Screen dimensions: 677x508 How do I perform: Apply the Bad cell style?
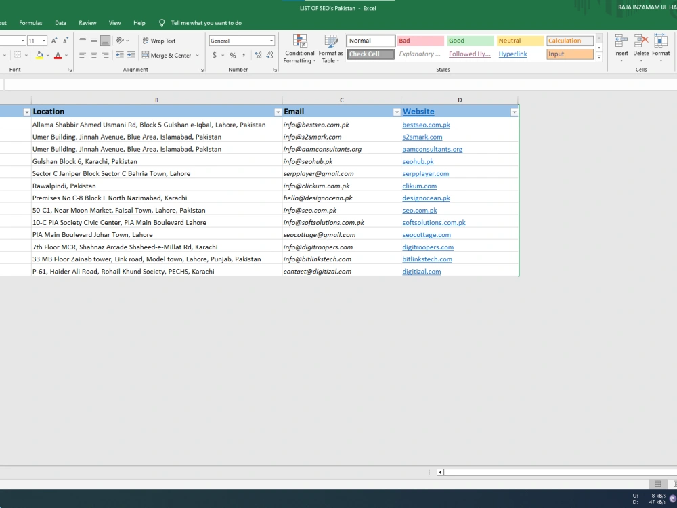coord(420,41)
